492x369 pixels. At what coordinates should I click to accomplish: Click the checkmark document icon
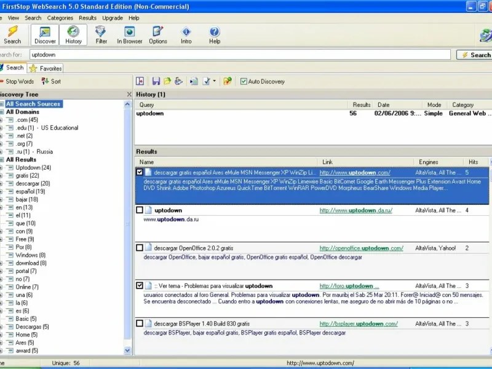click(x=207, y=81)
